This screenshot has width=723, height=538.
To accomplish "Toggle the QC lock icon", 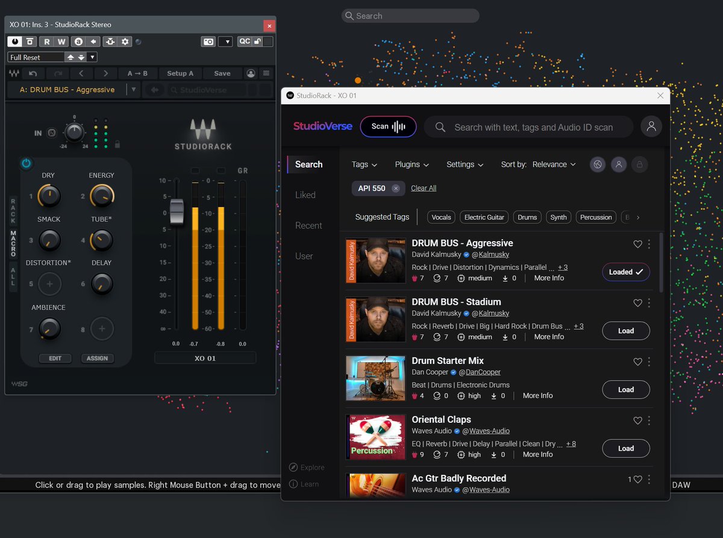I will coord(257,42).
